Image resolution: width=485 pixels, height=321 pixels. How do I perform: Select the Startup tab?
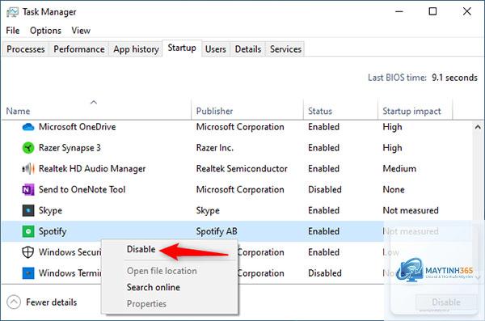(182, 48)
